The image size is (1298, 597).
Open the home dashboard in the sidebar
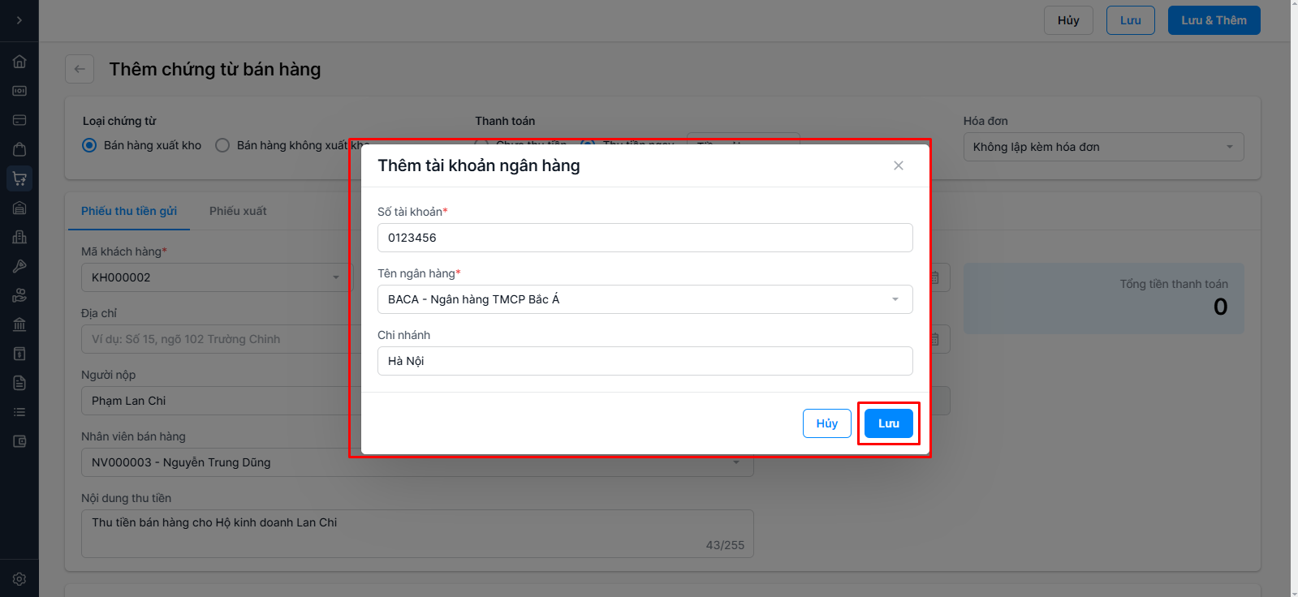click(x=19, y=62)
